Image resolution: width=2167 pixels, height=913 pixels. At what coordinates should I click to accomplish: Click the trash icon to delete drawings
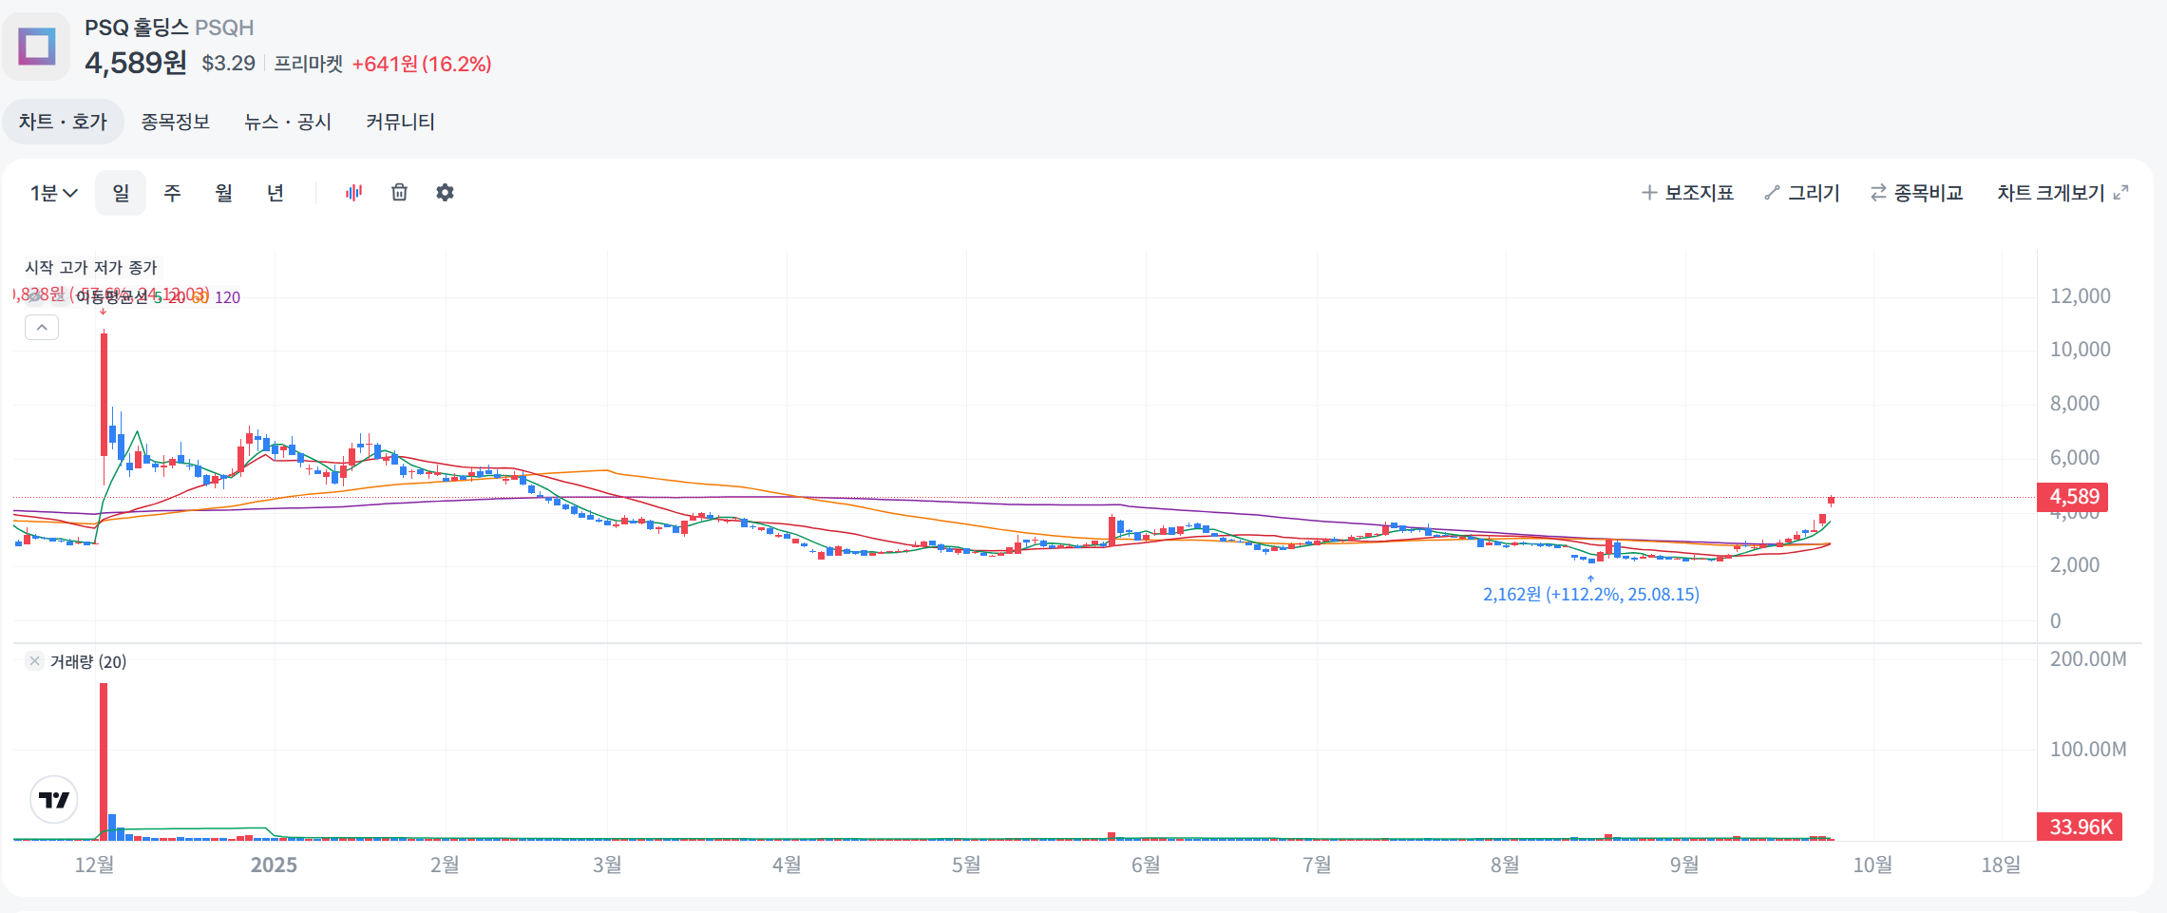pos(400,193)
